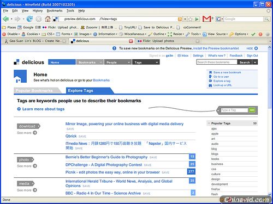273x204 pixels.
Task: Open the search engine selector dropdown
Action: 219,19
